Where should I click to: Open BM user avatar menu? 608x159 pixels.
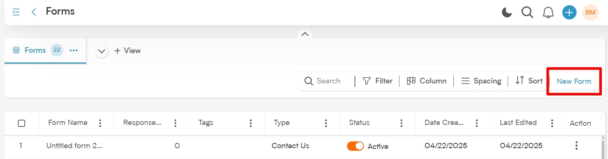590,12
